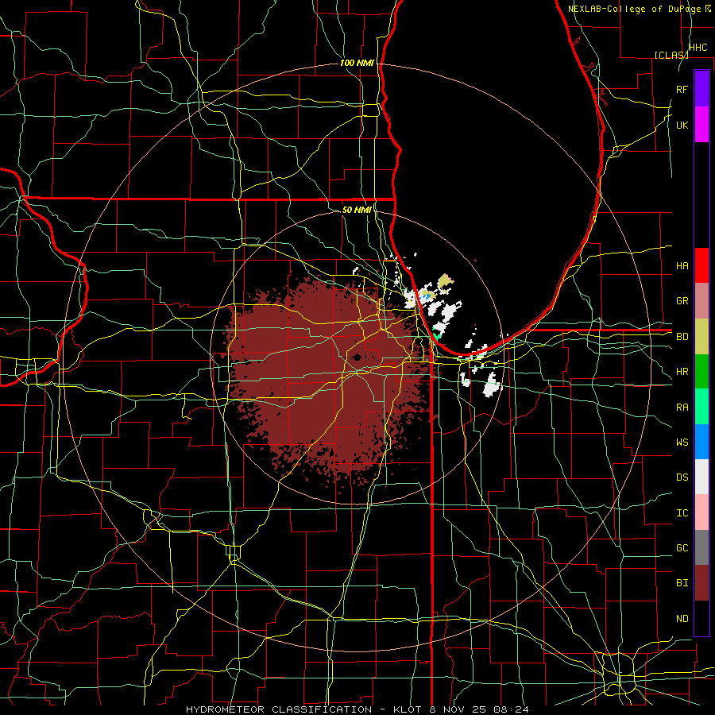Click the HHC product label

click(698, 48)
